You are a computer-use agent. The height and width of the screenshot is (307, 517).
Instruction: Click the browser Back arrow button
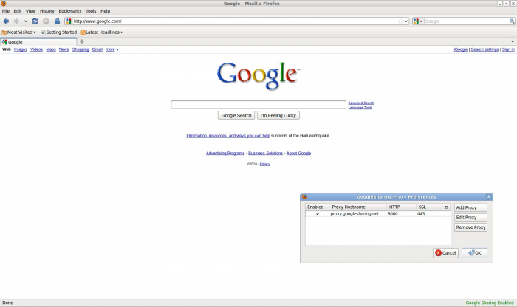(x=6, y=21)
